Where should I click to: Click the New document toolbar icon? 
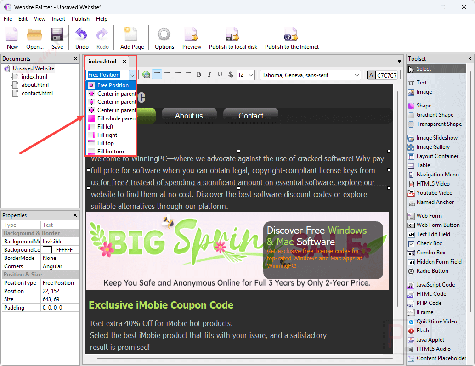[x=12, y=38]
